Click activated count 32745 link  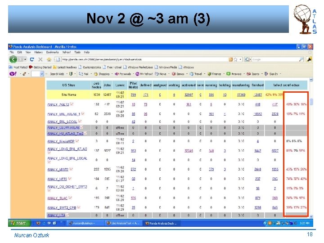(189, 151)
